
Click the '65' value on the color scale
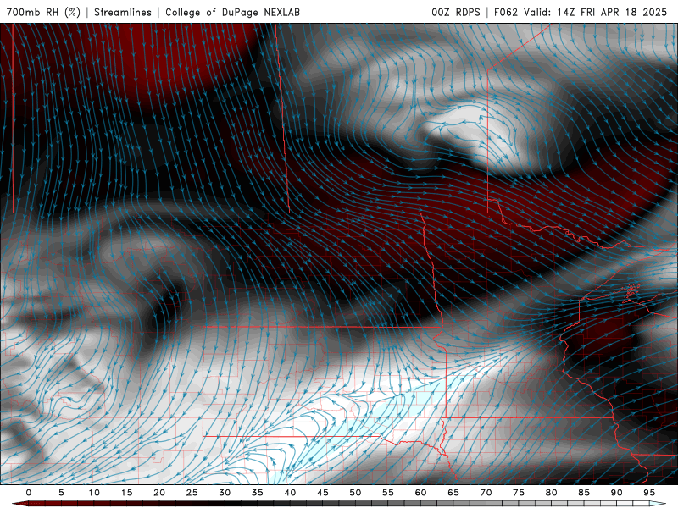pyautogui.click(x=453, y=493)
